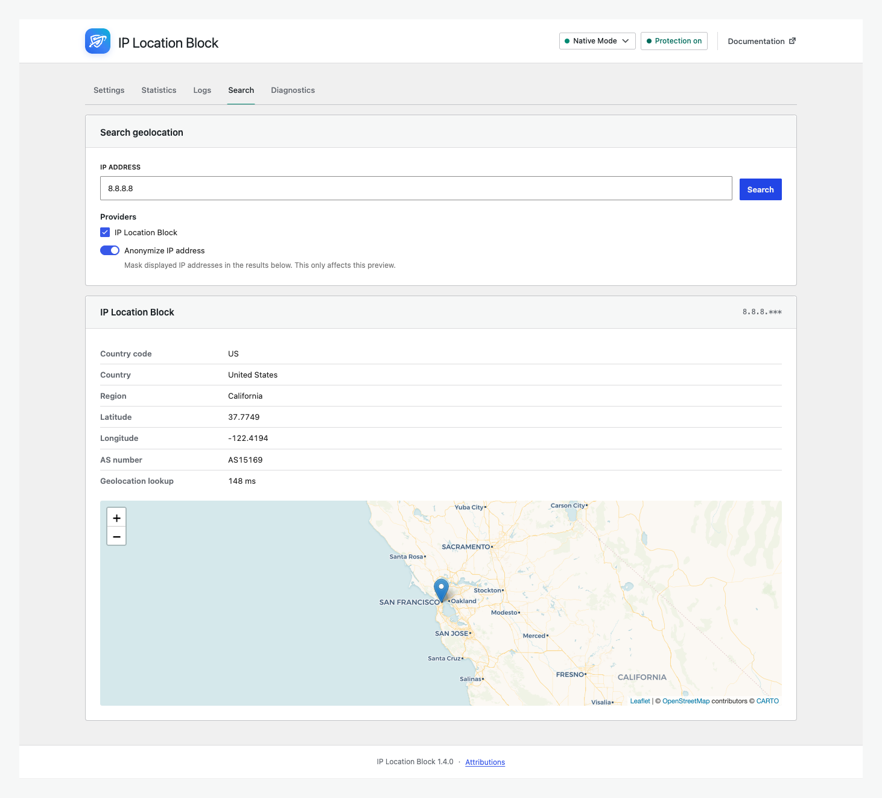Viewport: 882px width, 798px height.
Task: Click the Mask displayed IP addresses help text
Action: pyautogui.click(x=260, y=265)
